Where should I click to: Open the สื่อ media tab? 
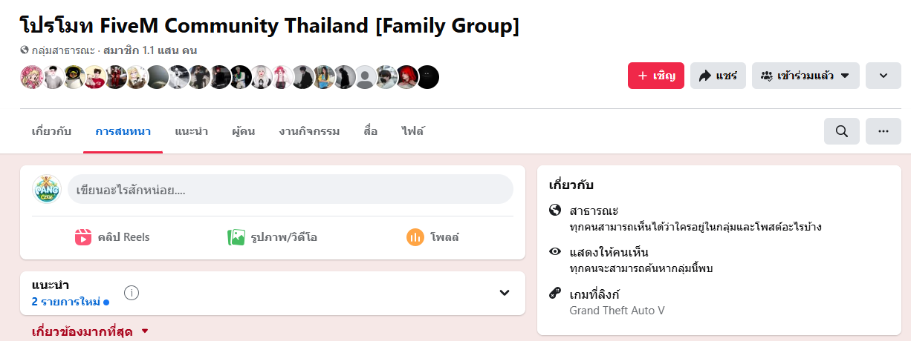tap(371, 131)
